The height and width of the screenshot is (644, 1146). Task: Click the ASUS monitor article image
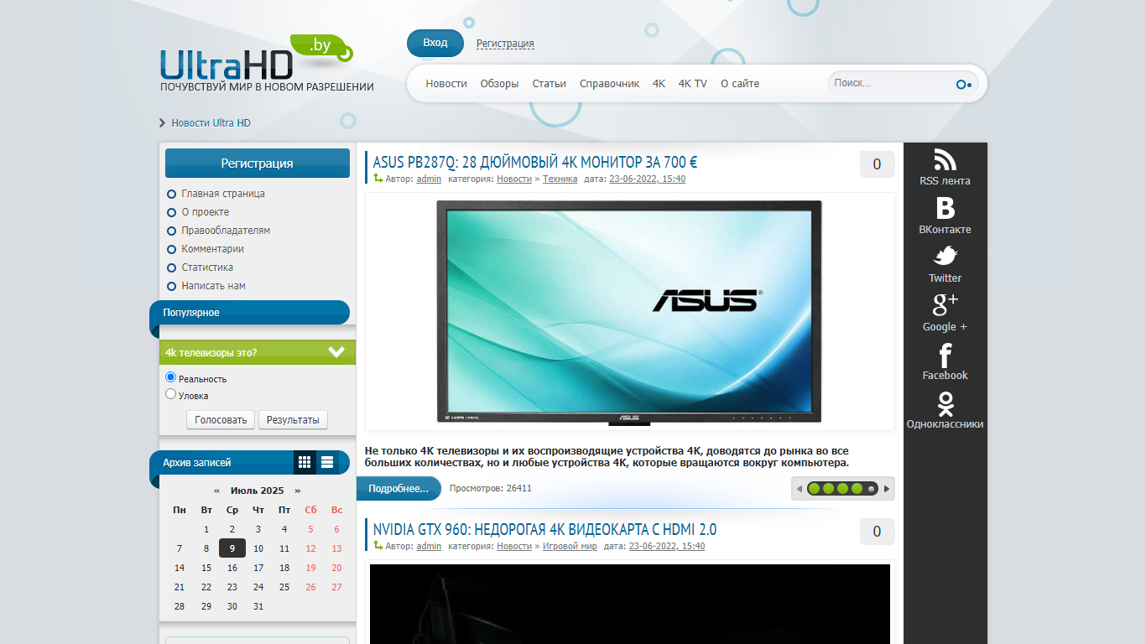tap(629, 312)
